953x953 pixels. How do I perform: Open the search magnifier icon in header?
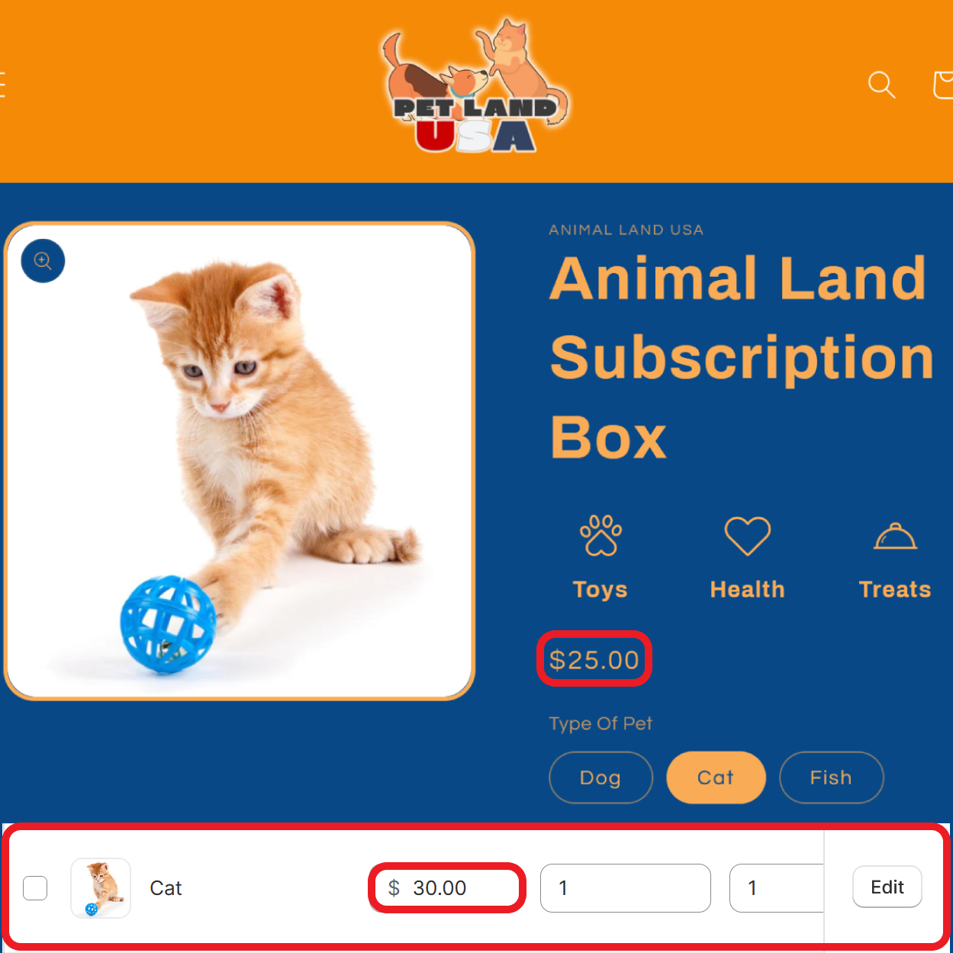pyautogui.click(x=881, y=84)
